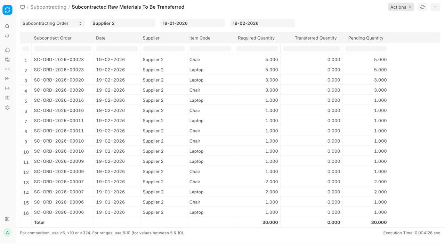
Task: Click the Supplier 2 filter field
Action: 122,23
